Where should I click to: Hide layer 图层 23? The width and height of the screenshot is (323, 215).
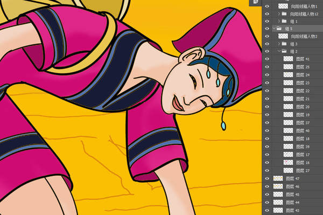pyautogui.click(x=267, y=82)
